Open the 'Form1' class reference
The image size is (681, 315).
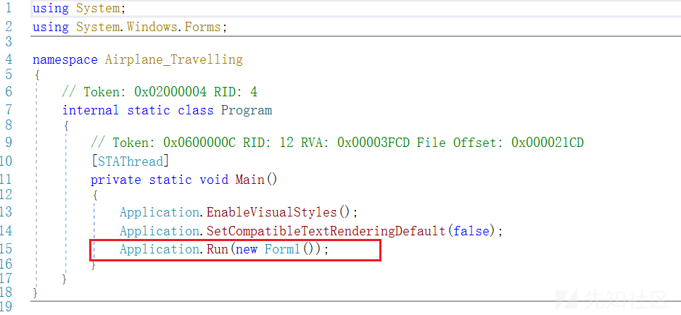pos(282,250)
